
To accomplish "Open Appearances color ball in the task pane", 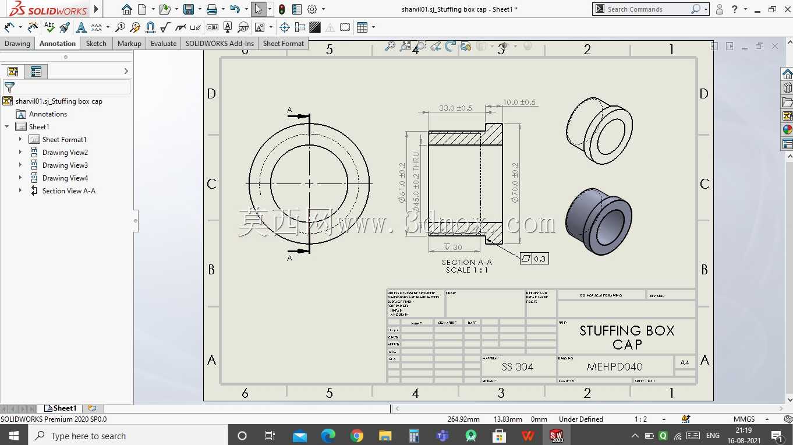I will point(787,130).
